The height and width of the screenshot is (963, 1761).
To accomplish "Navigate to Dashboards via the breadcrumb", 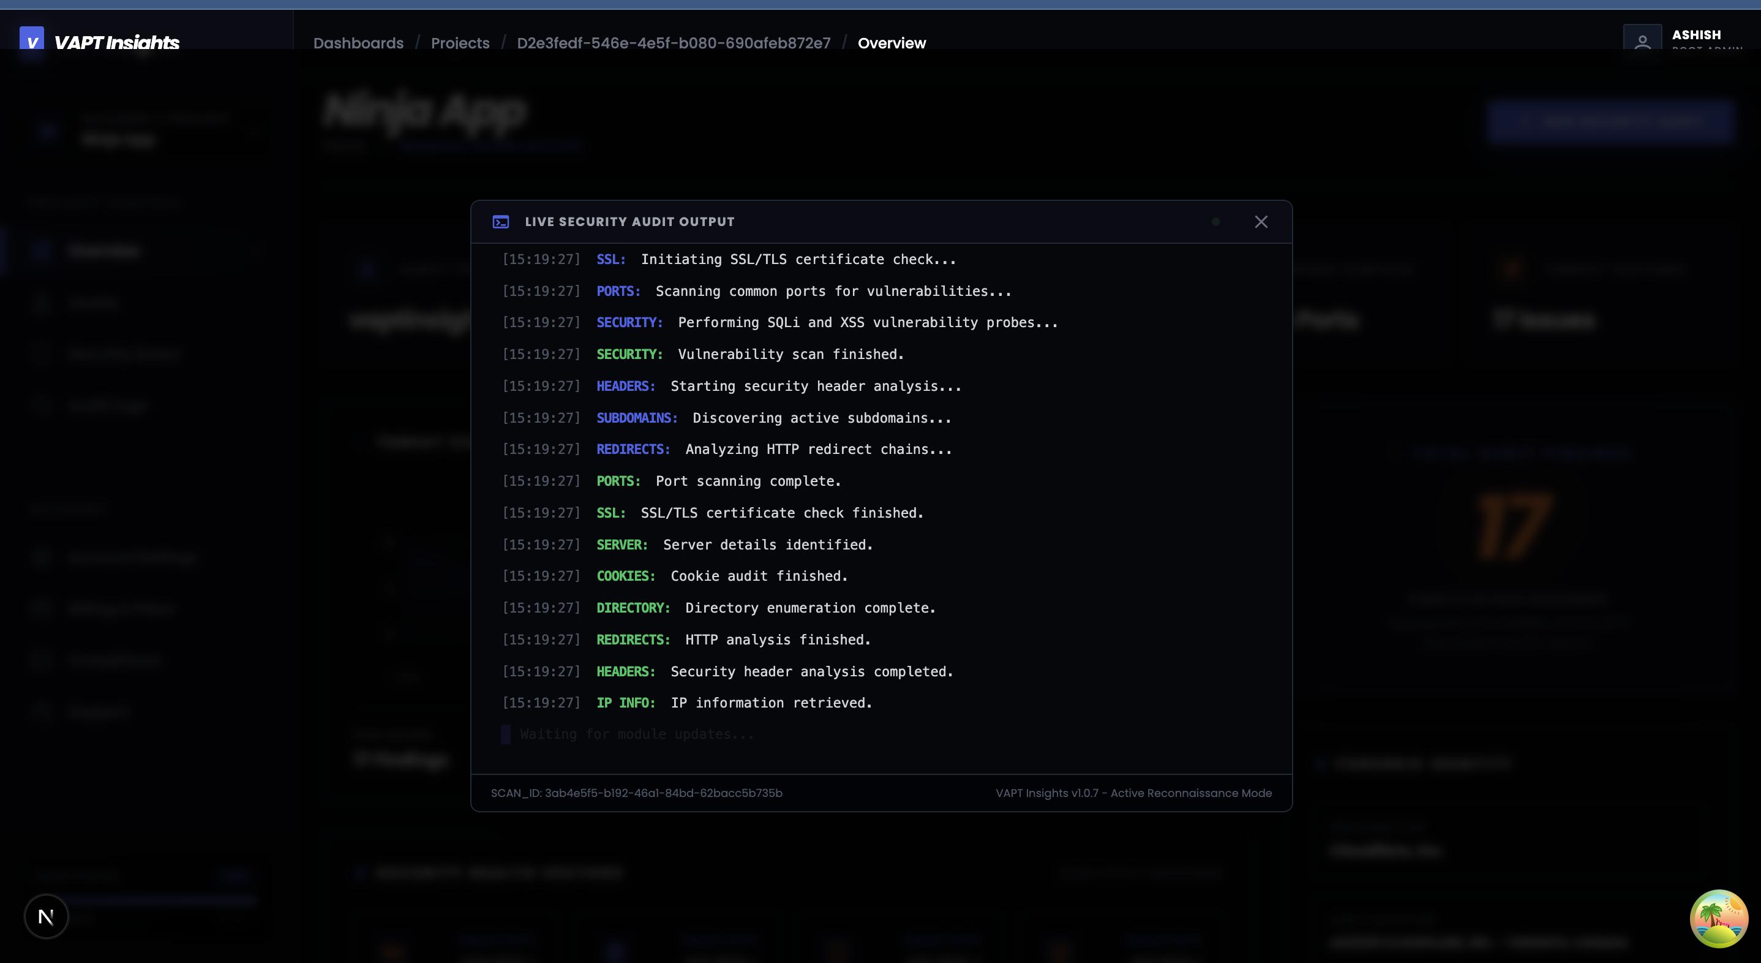I will click(358, 42).
